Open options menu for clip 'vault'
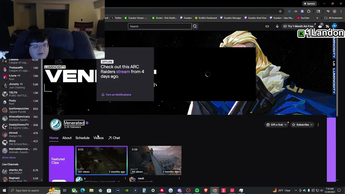Screen dimensions: 345x194 point(179,178)
